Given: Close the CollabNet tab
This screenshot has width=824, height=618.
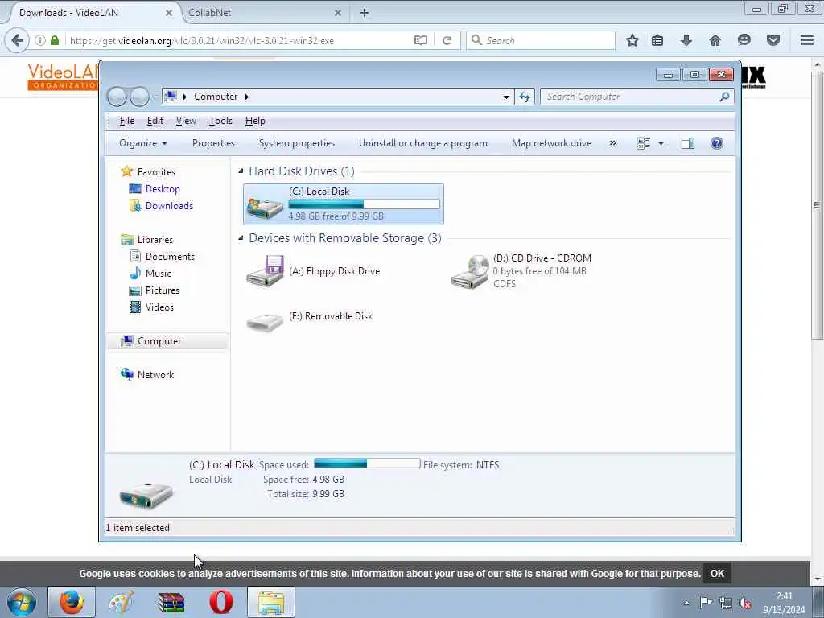Looking at the screenshot, I should pos(338,13).
